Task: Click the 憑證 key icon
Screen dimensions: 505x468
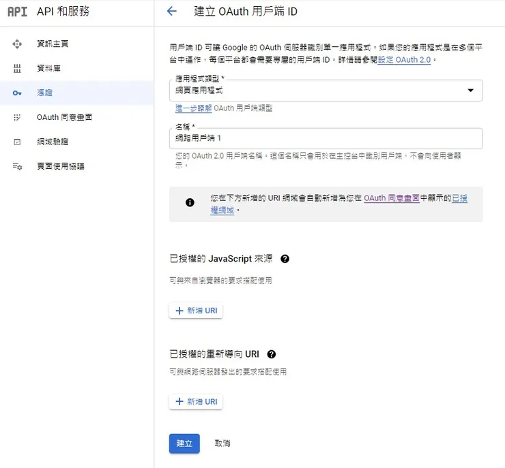Action: [17, 93]
